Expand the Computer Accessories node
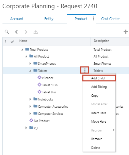129x155 pixels. point(30,106)
